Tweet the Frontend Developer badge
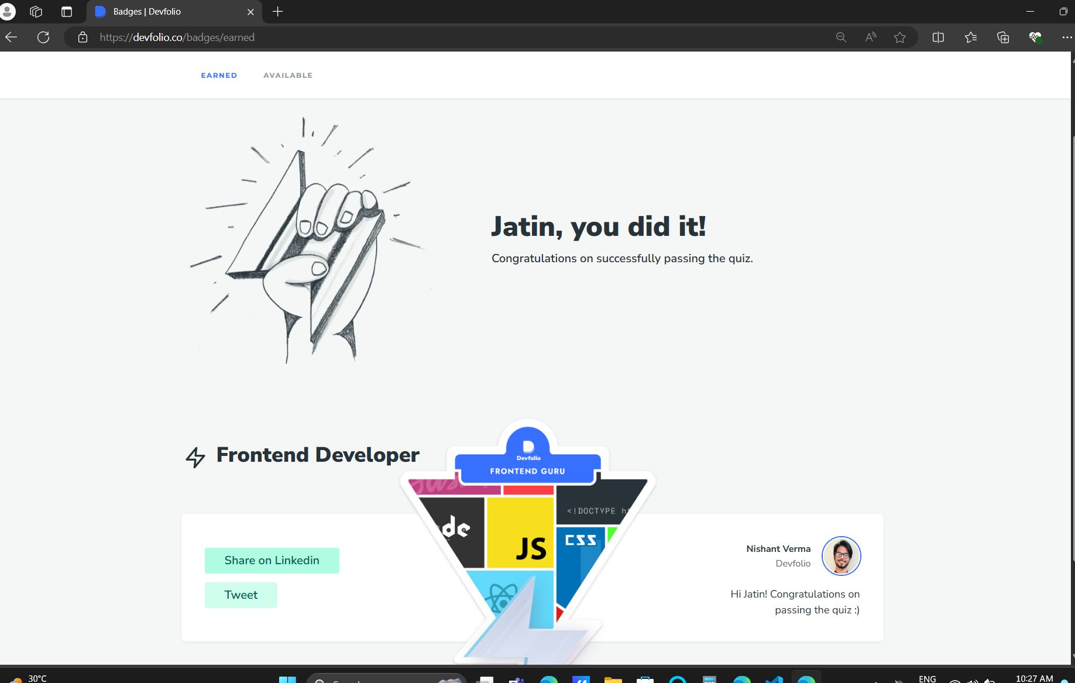 [241, 595]
